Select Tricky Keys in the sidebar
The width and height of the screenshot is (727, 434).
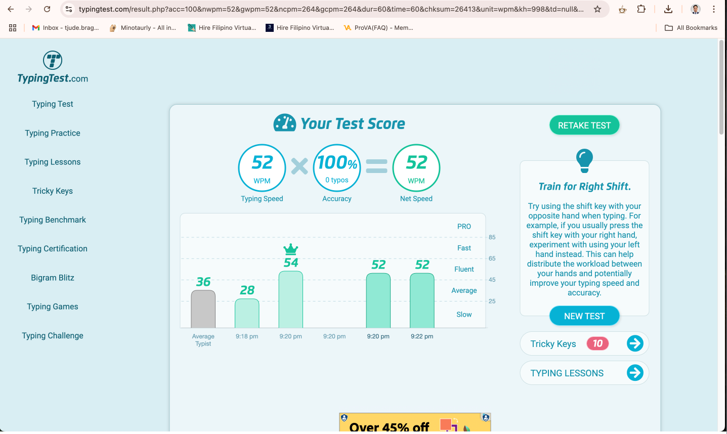pos(53,191)
